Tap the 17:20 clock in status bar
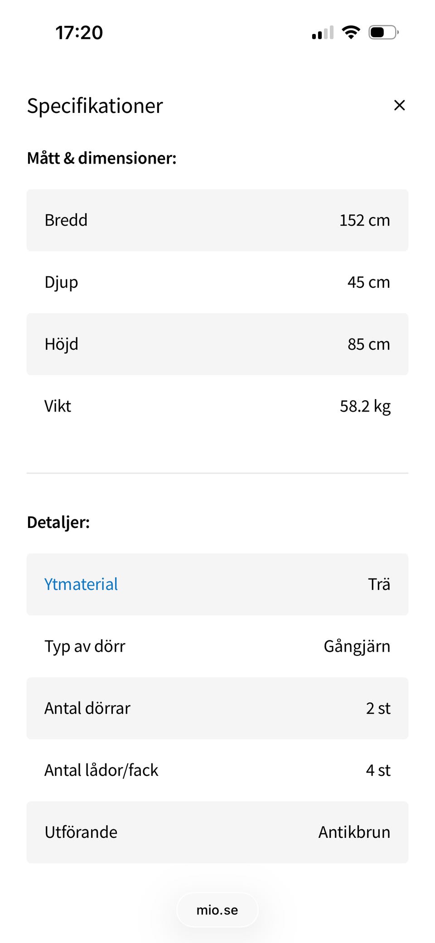 click(x=79, y=33)
